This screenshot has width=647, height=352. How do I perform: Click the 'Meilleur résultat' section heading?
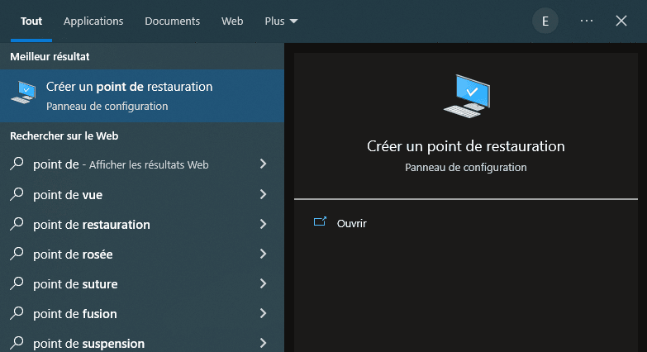(50, 56)
